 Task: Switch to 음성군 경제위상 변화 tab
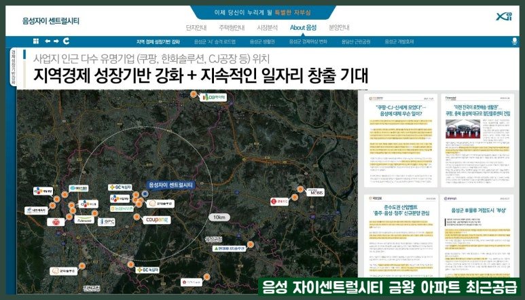coord(308,42)
